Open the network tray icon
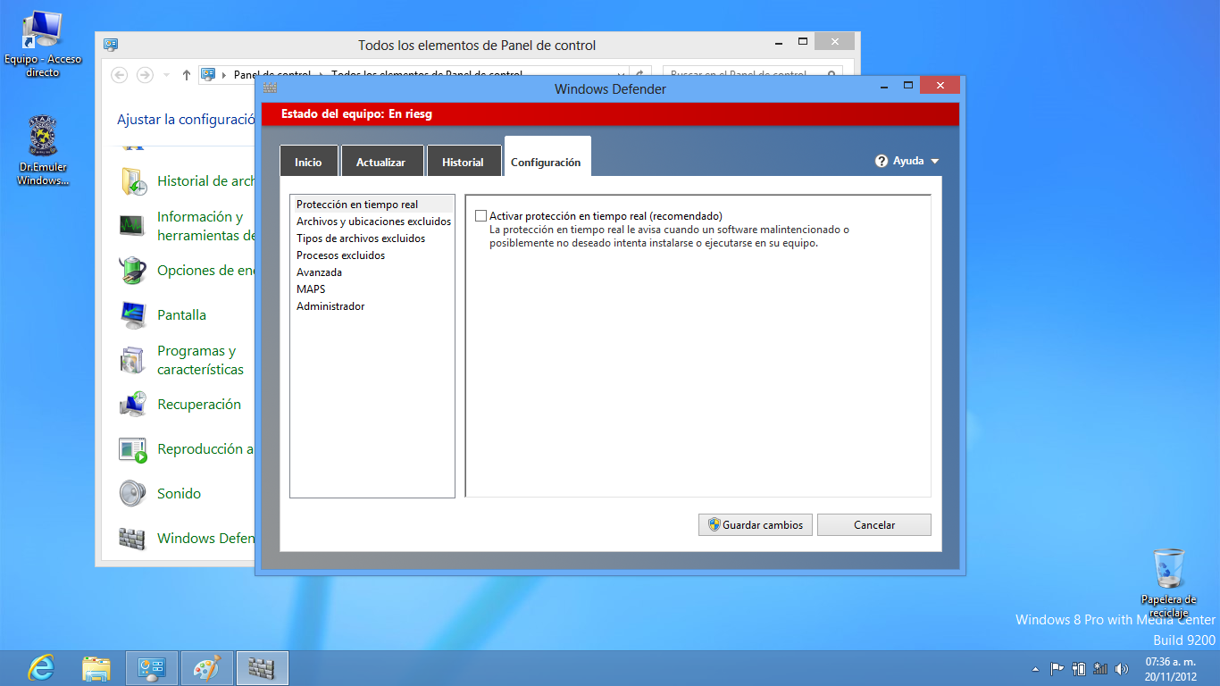 pyautogui.click(x=1100, y=668)
